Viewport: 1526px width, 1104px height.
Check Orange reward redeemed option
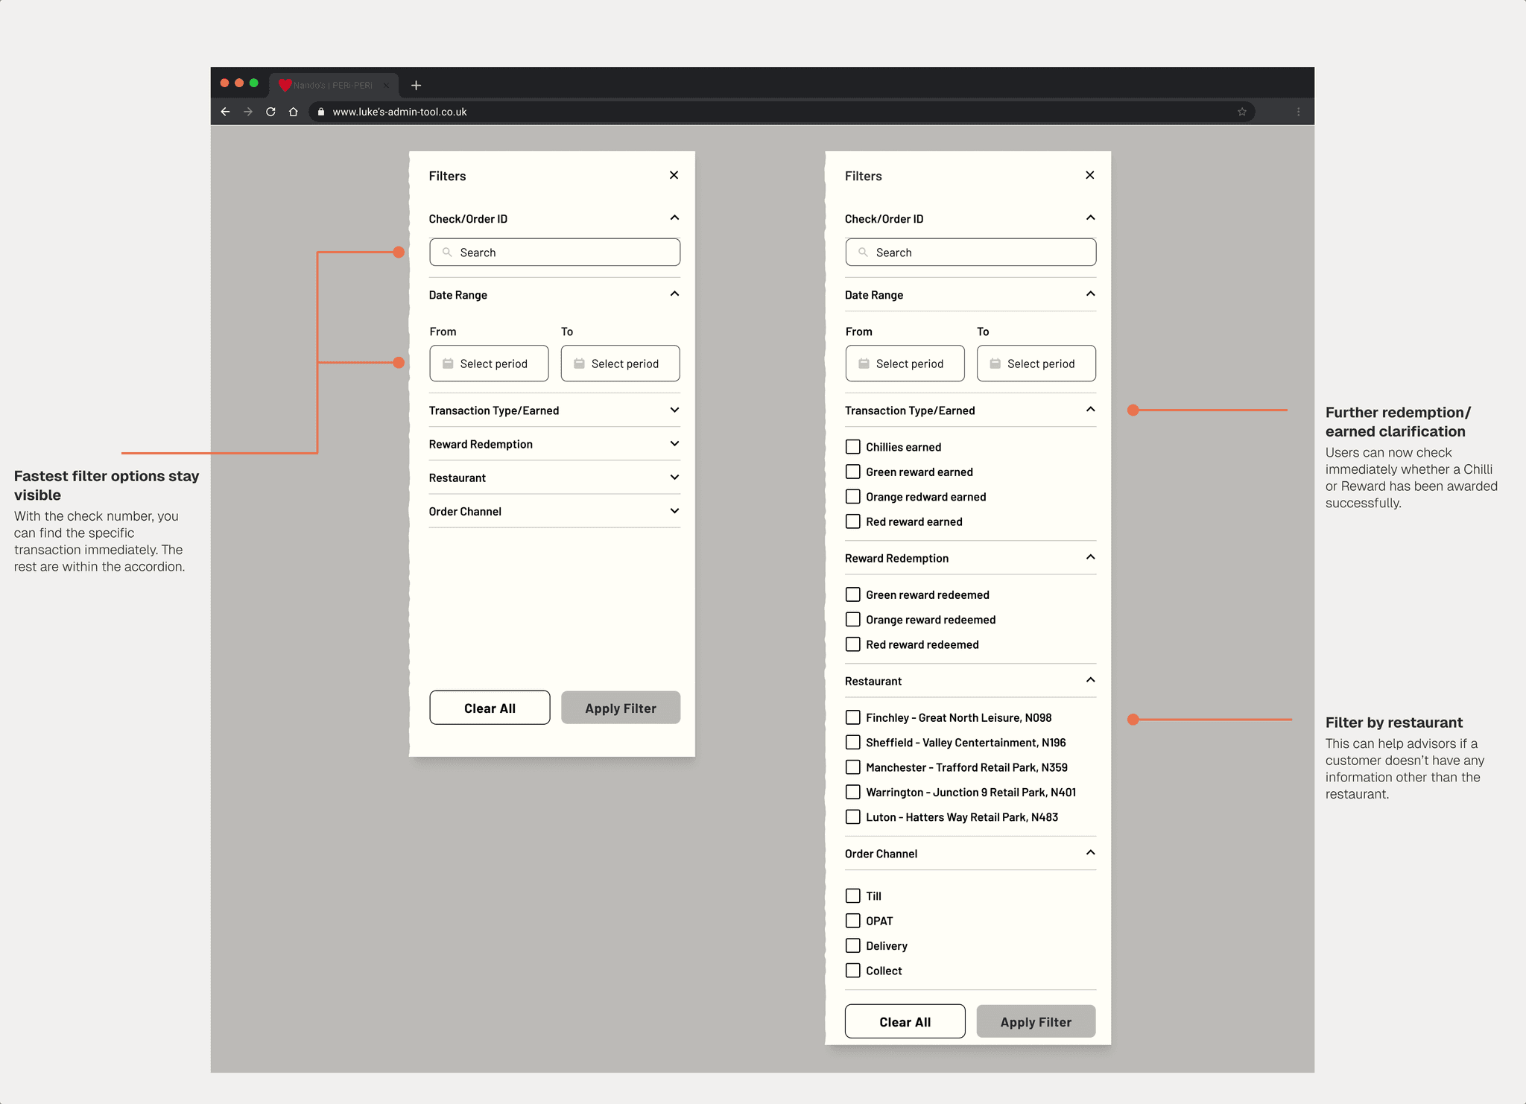[x=853, y=620]
